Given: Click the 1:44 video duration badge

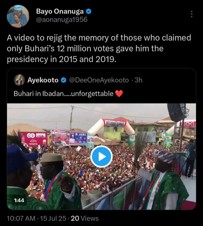Looking at the screenshot, I should (19, 201).
